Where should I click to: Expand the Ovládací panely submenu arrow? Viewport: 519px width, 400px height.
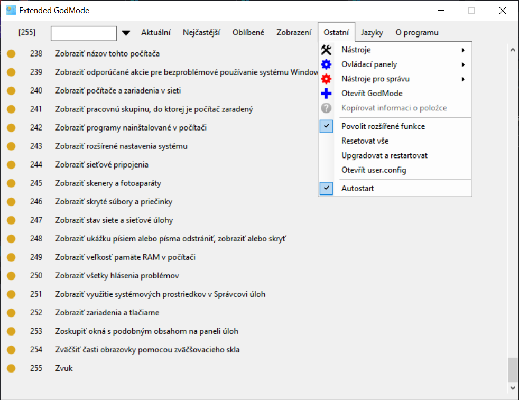tap(463, 64)
